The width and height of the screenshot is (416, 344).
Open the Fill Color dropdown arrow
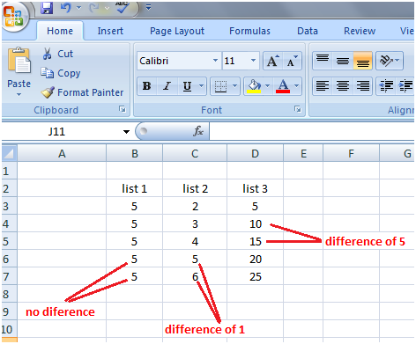tap(267, 86)
